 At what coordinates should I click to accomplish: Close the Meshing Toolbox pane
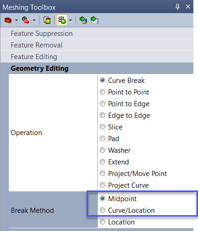[188, 7]
